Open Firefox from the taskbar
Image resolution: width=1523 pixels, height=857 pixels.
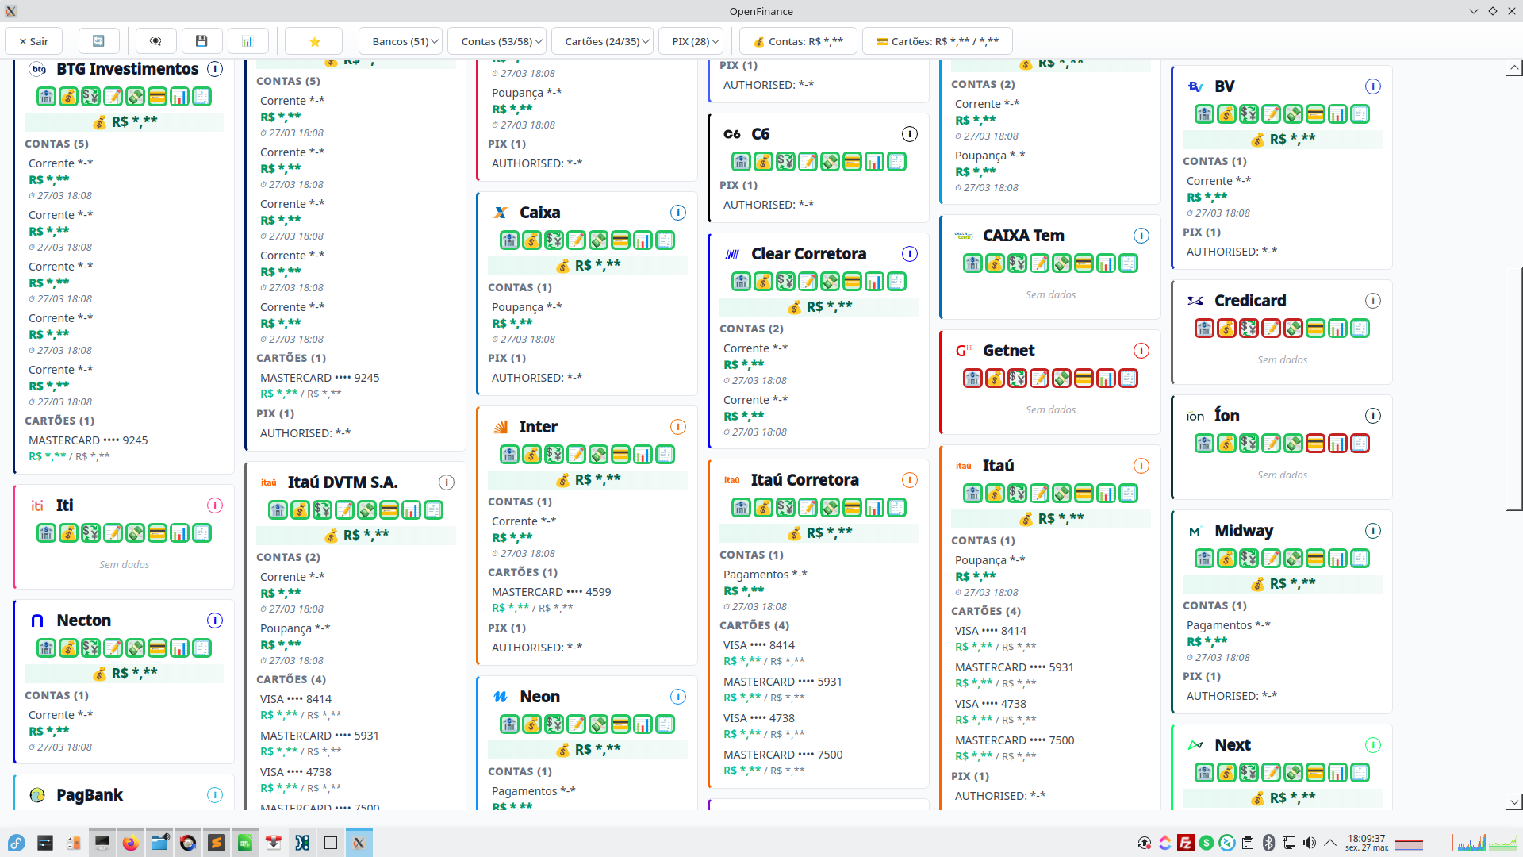coord(130,843)
